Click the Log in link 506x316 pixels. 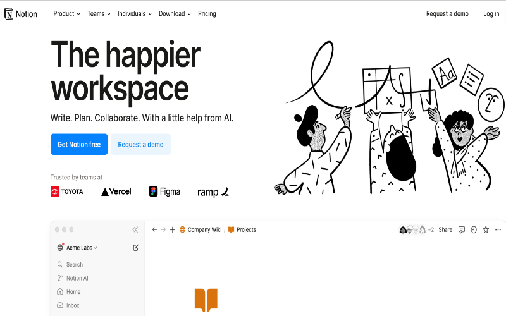[x=491, y=13]
